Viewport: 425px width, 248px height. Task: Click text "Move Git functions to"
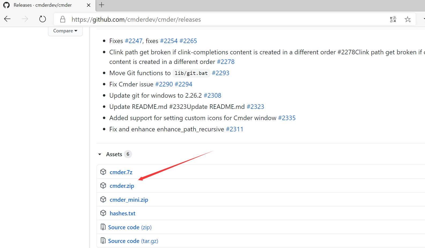pyautogui.click(x=140, y=73)
